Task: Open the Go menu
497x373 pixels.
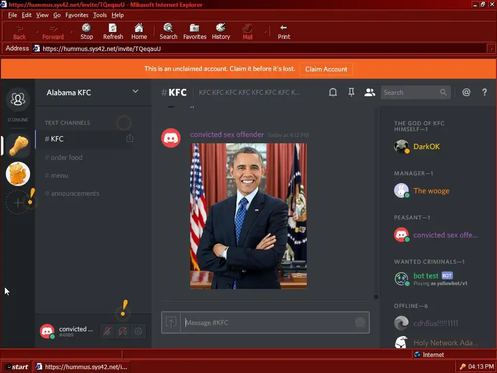Action: tap(57, 15)
